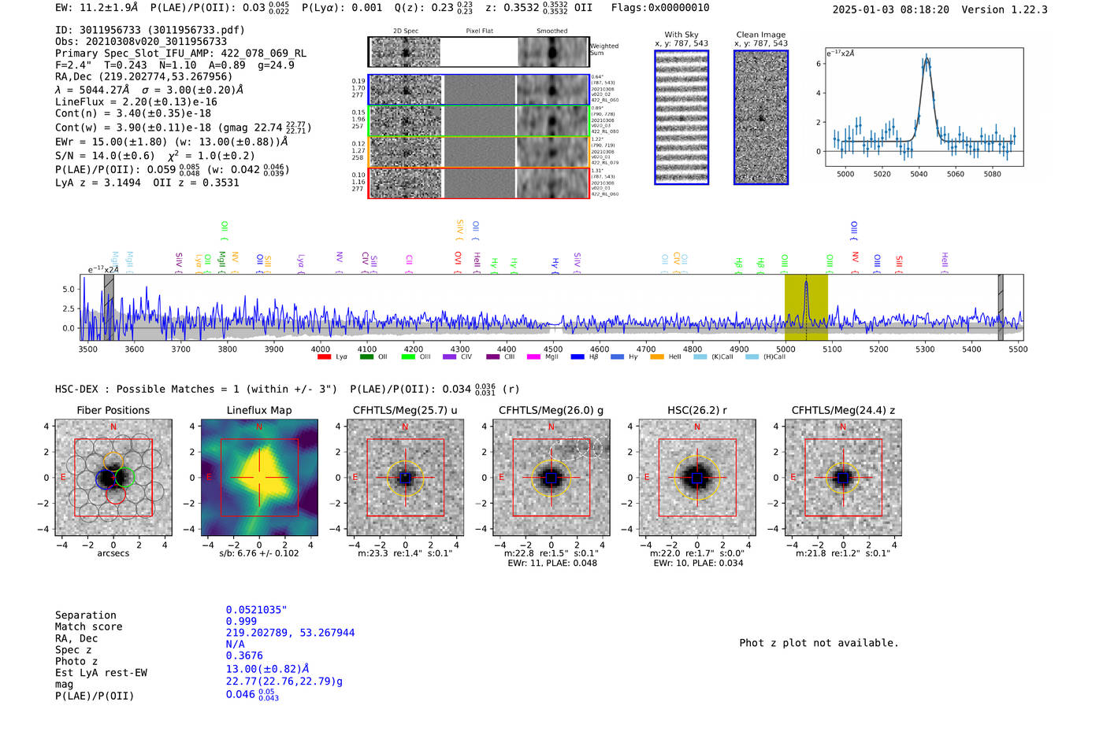The height and width of the screenshot is (750, 1103).
Task: Click the 2025-01-03 08:18:20 timestamp
Action: pos(890,9)
